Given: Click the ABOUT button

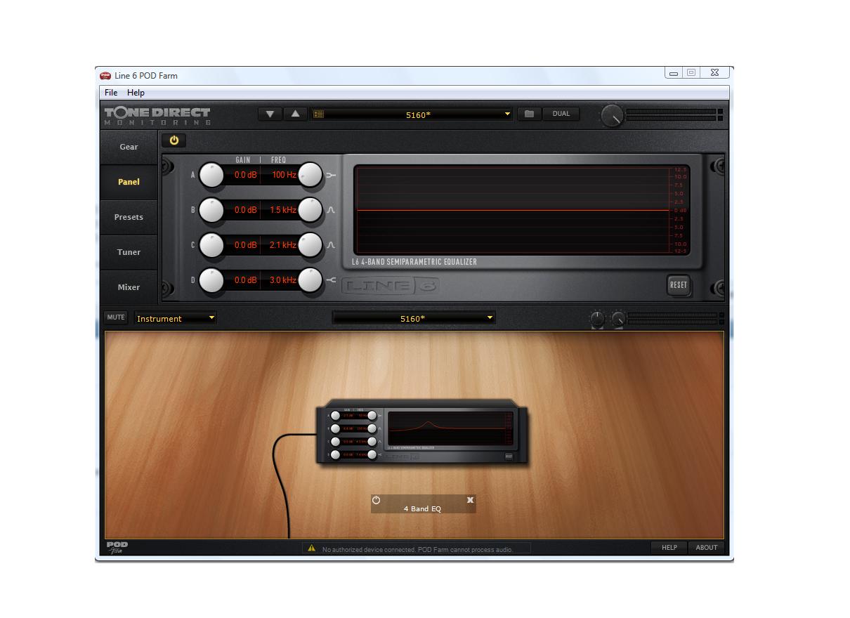Looking at the screenshot, I should point(707,548).
